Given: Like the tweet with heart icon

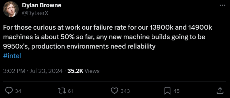Looking at the screenshot, I should 114,91.
